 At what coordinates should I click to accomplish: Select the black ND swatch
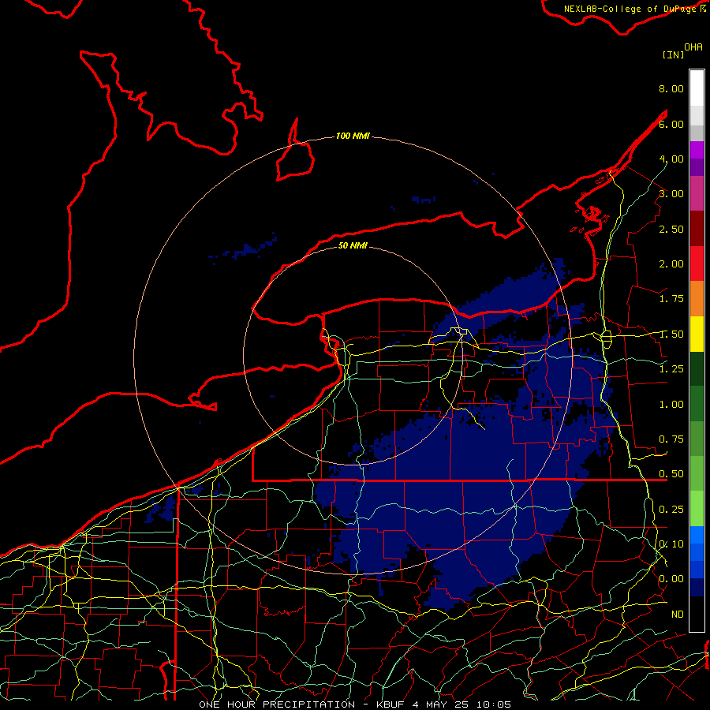(x=697, y=614)
